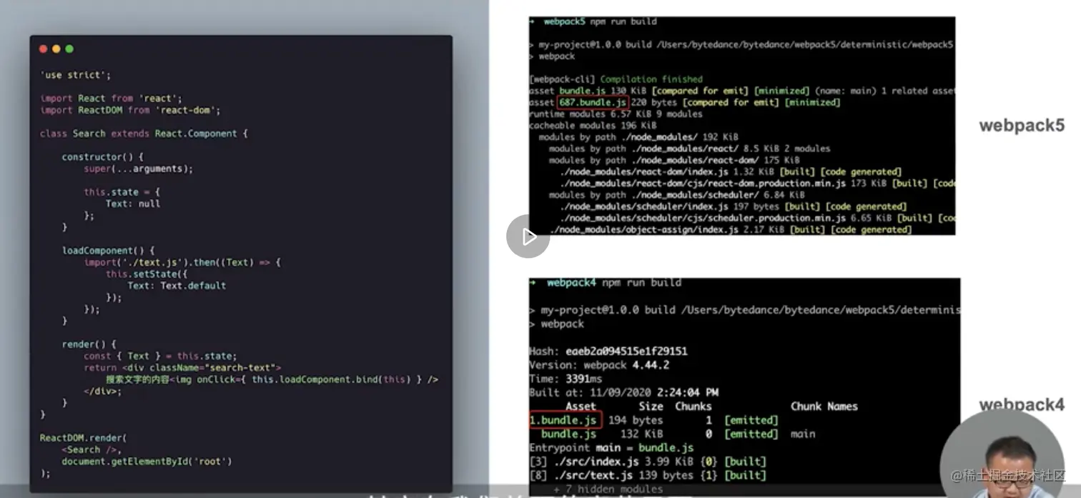
Task: Click [8] ./src/text.js 139 bytes line
Action: click(648, 475)
